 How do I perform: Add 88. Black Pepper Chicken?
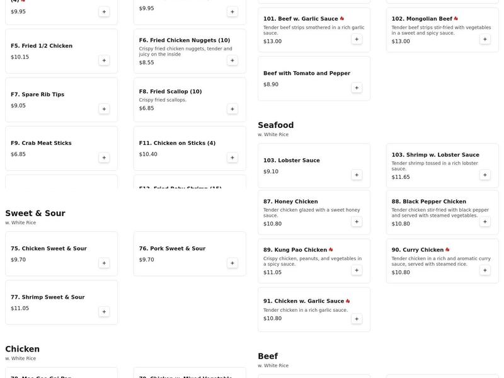coord(485,222)
